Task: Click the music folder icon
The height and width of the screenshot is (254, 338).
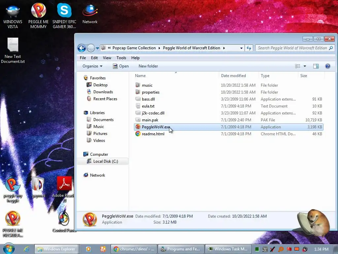Action: pyautogui.click(x=138, y=85)
